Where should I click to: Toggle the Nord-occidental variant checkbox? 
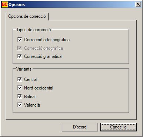tap(20, 88)
